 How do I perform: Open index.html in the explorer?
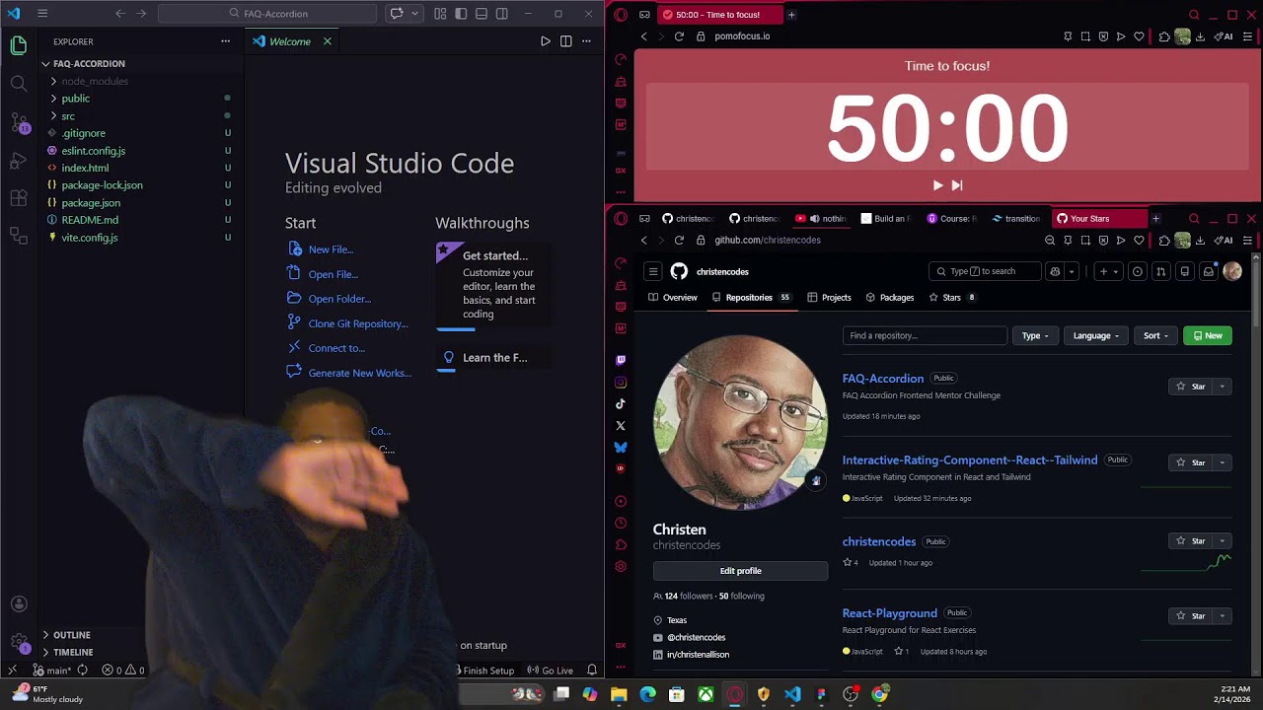85,168
